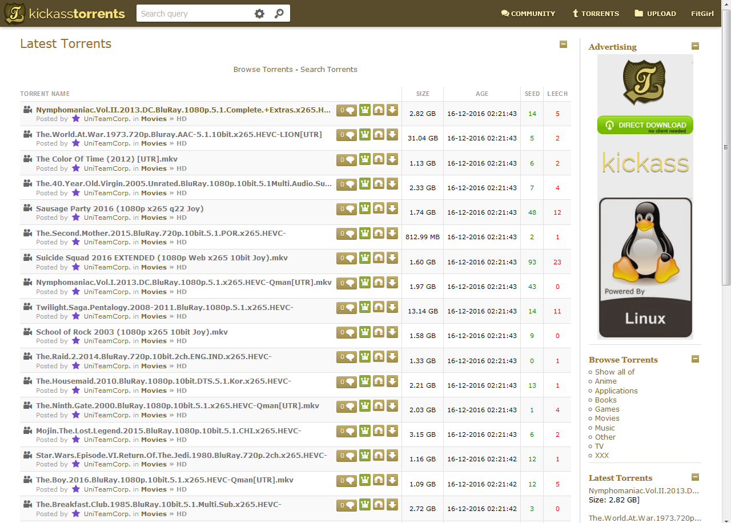Open comments for The Color Of Time
The height and width of the screenshot is (523, 731).
pyautogui.click(x=347, y=159)
